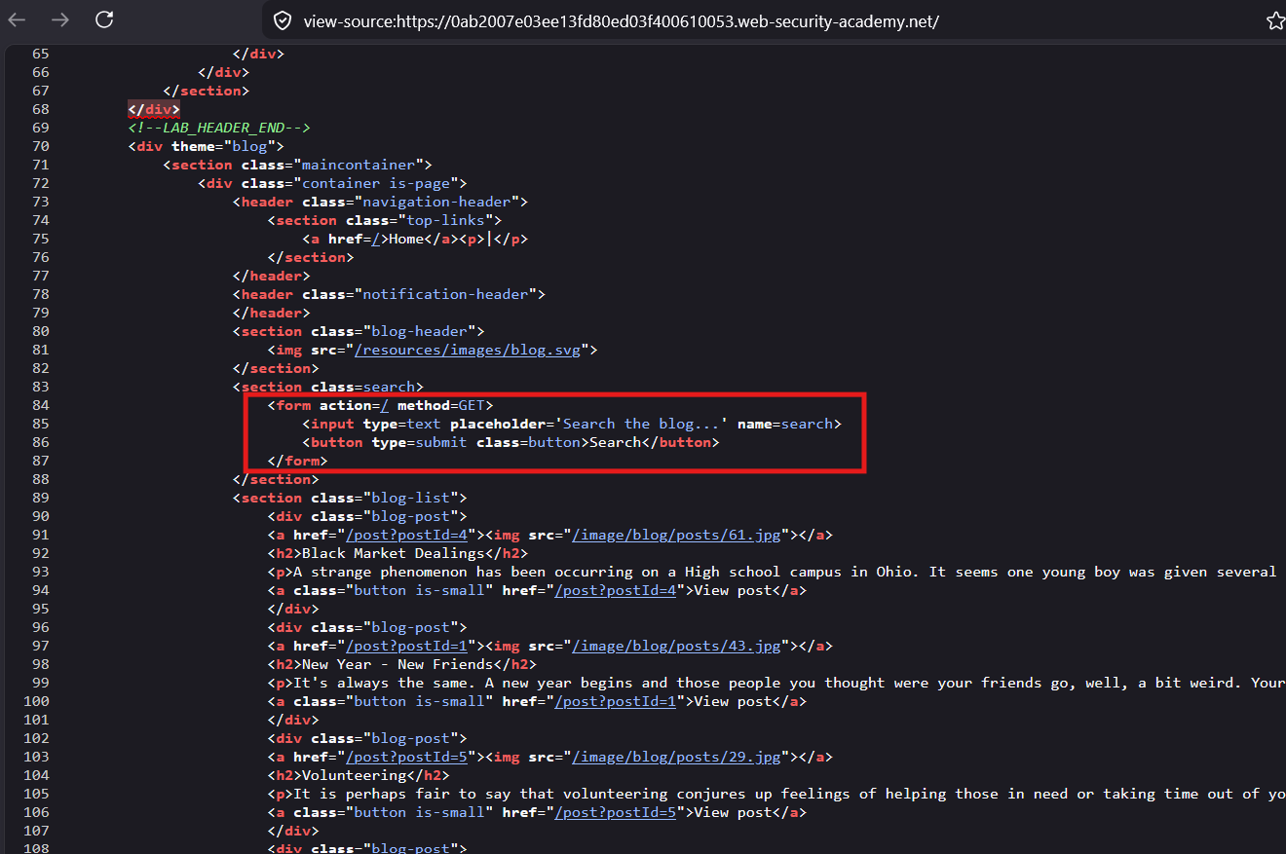Screen dimensions: 1286x854
Task: Focus the view-source address bar URL
Action: point(621,20)
